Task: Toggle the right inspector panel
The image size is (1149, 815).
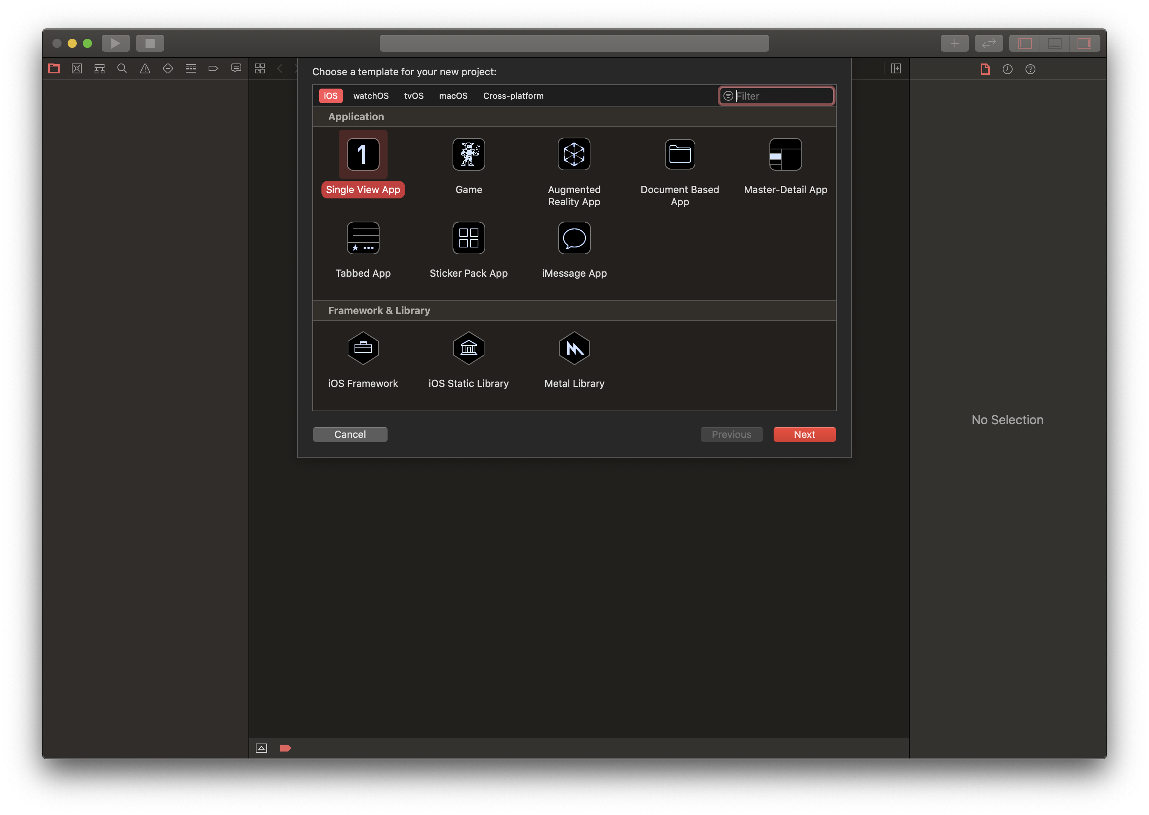Action: click(x=1084, y=44)
